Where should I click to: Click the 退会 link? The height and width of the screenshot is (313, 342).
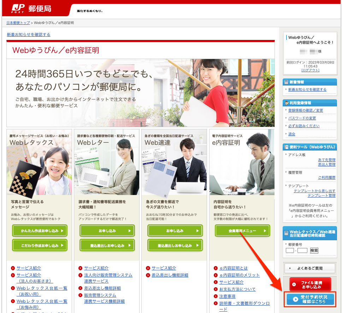pyautogui.click(x=291, y=134)
